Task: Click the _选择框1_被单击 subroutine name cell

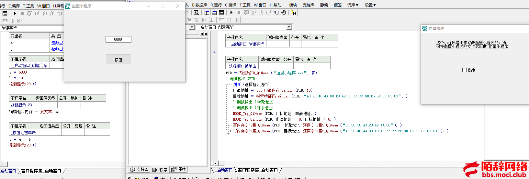Action: [242, 66]
